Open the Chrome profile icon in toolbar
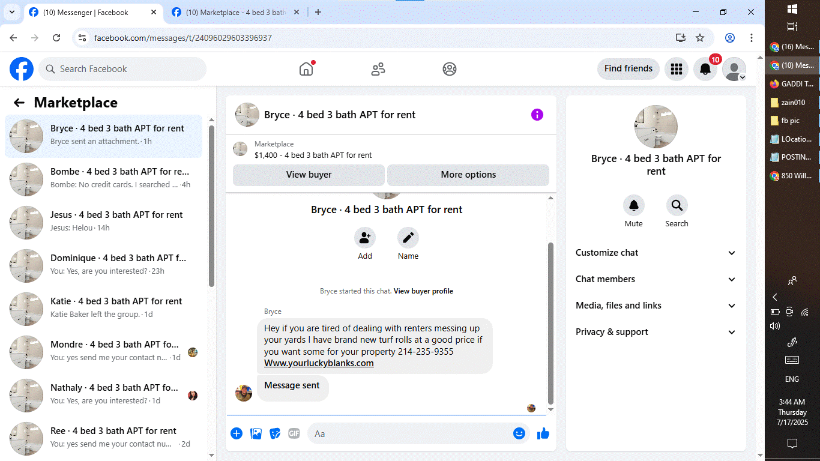 (x=730, y=38)
